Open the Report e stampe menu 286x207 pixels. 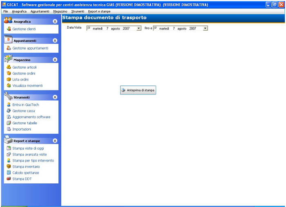[x=99, y=11]
